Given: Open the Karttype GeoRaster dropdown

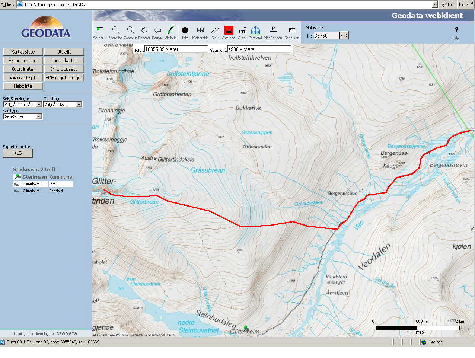Looking at the screenshot, I should coord(39,117).
